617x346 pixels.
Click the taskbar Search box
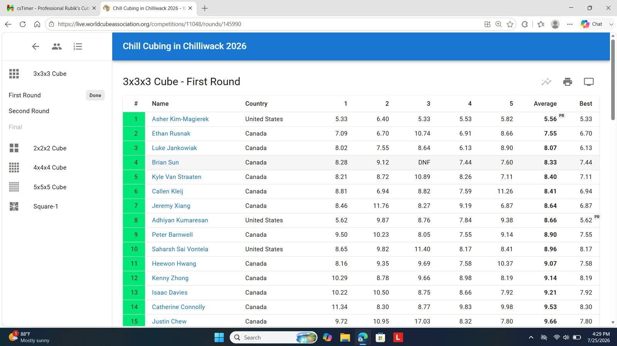coord(274,338)
